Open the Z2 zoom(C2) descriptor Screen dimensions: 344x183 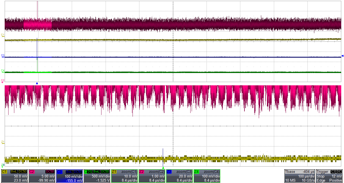[x=152, y=176]
